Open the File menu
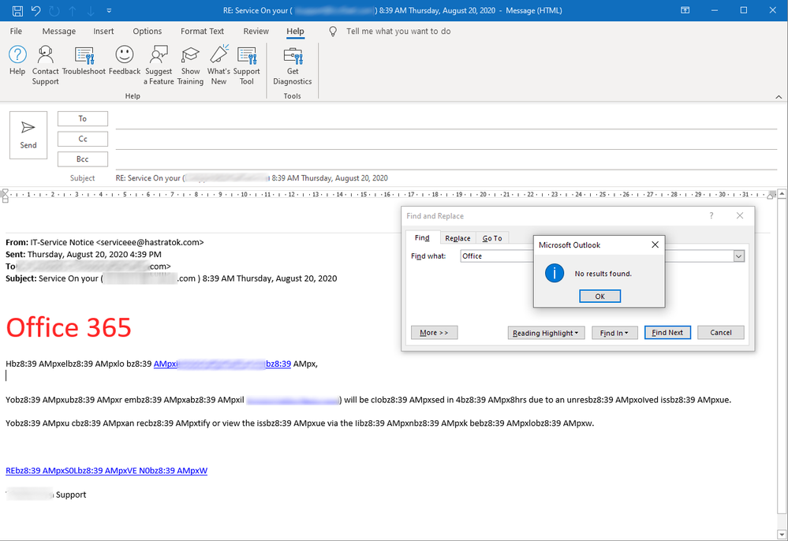Image resolution: width=788 pixels, height=541 pixels. pyautogui.click(x=16, y=31)
